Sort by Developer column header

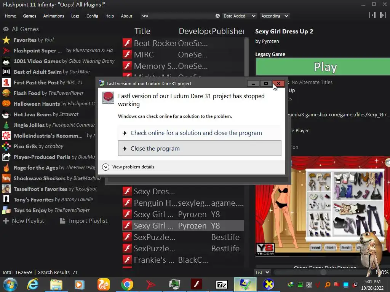pos(195,31)
